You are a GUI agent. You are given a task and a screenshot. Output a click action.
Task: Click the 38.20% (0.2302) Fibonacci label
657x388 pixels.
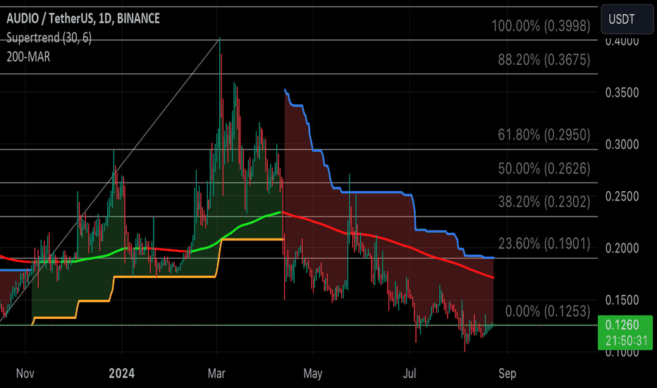[x=544, y=202]
